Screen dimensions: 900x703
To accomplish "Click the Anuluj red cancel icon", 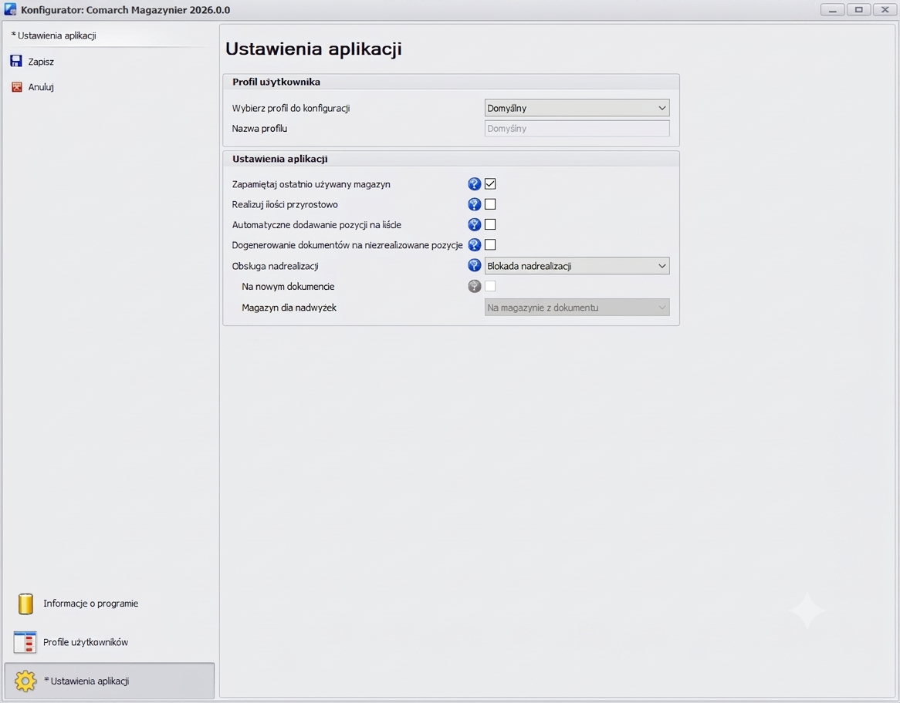I will [17, 87].
